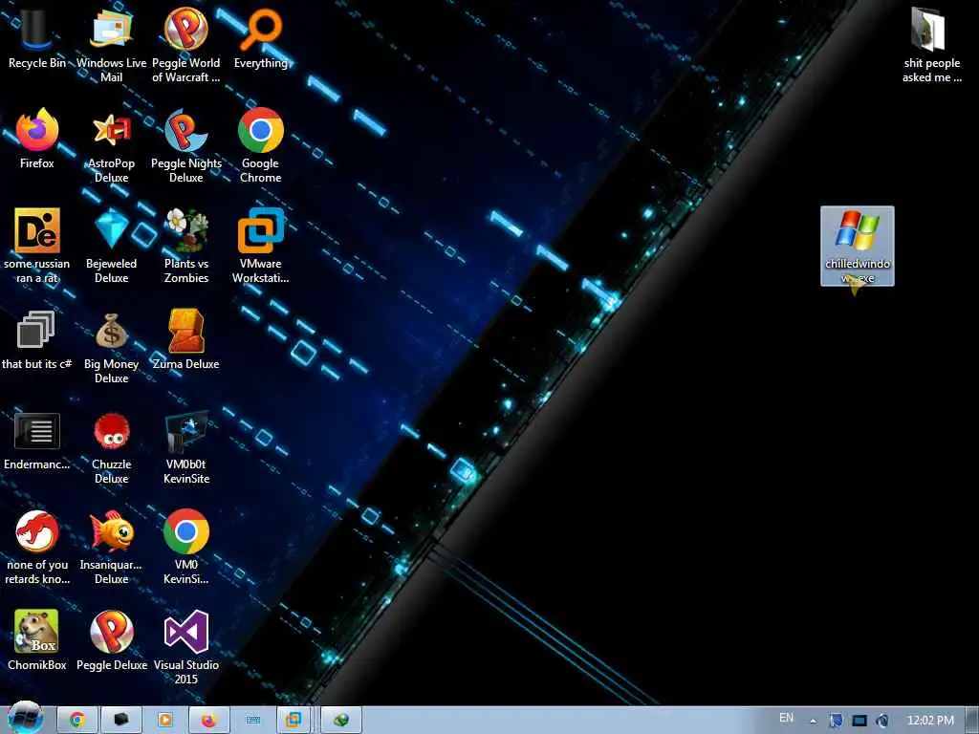979x734 pixels.
Task: Open Chrome from the taskbar
Action: pos(77,721)
